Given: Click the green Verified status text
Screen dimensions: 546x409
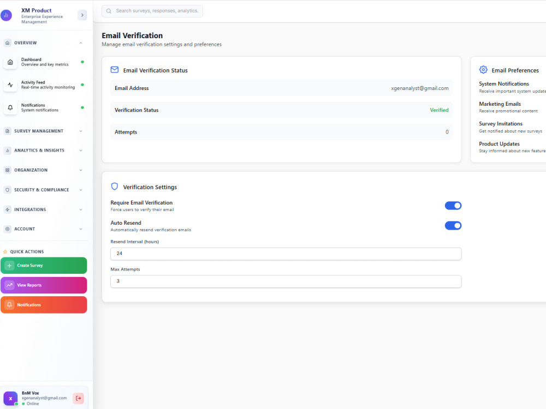Looking at the screenshot, I should (x=439, y=110).
